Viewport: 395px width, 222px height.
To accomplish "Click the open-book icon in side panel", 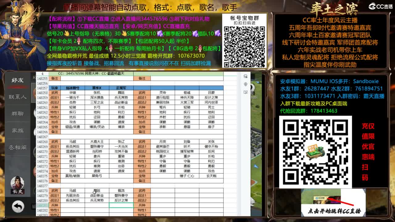I will pos(245,92).
